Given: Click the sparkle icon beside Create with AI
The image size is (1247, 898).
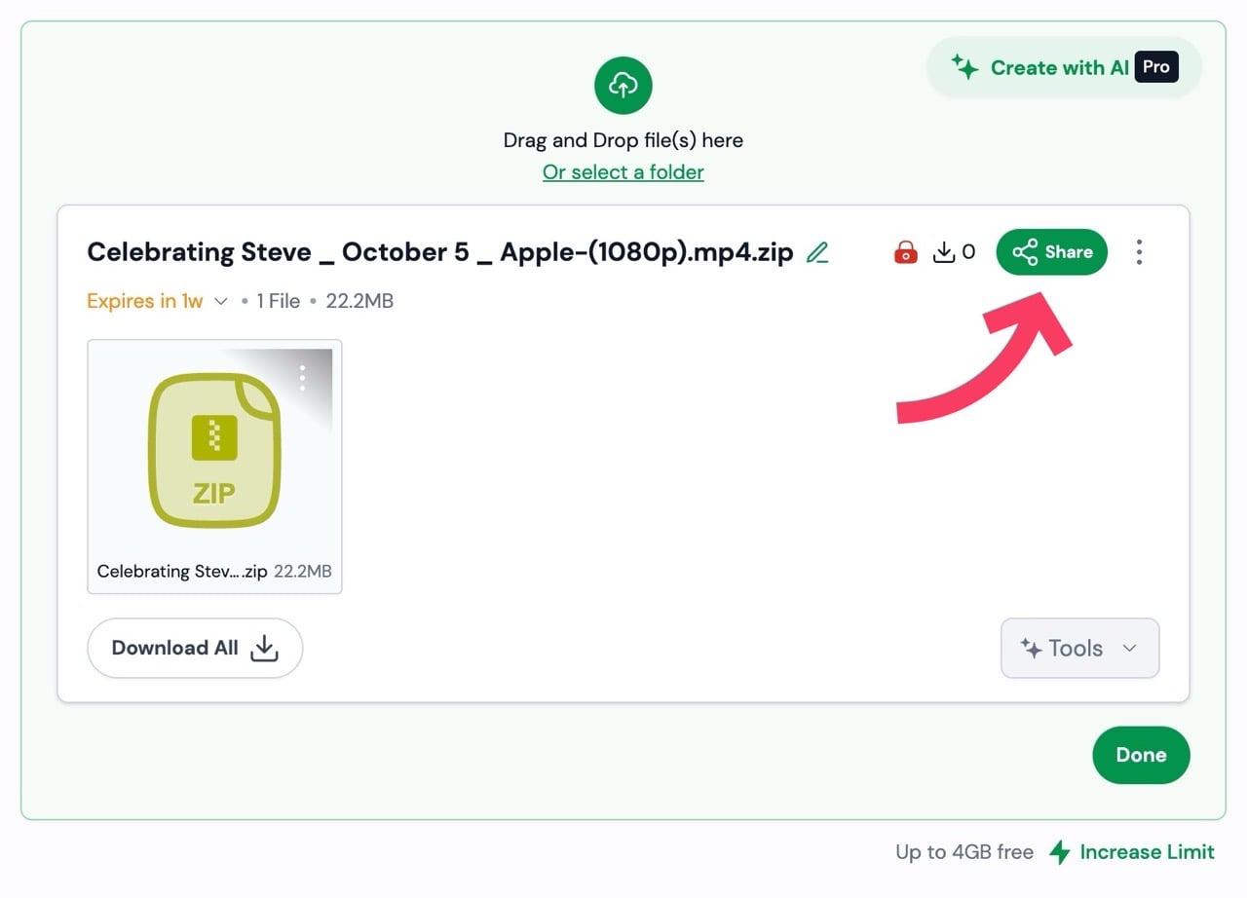Looking at the screenshot, I should (964, 67).
